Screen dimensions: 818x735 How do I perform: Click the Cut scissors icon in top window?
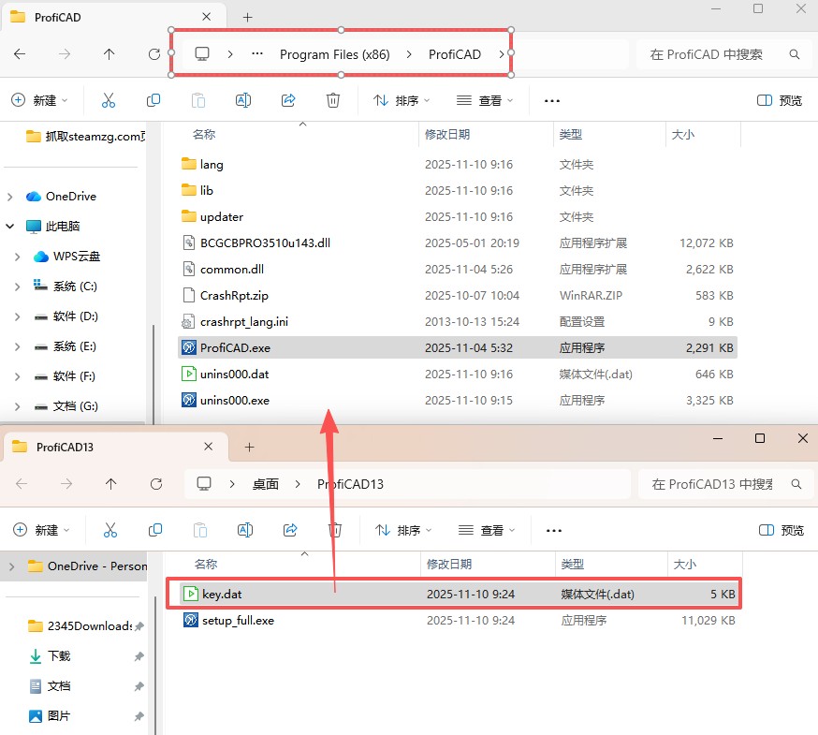(x=108, y=100)
